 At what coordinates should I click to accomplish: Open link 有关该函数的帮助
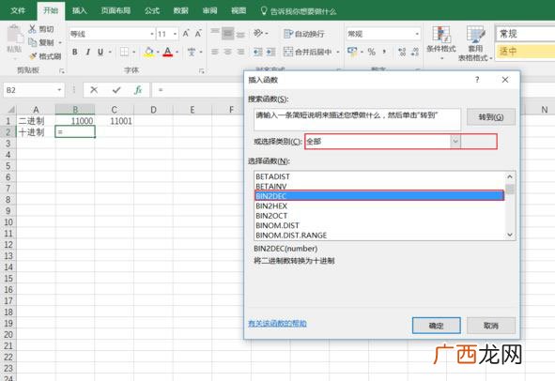(277, 324)
